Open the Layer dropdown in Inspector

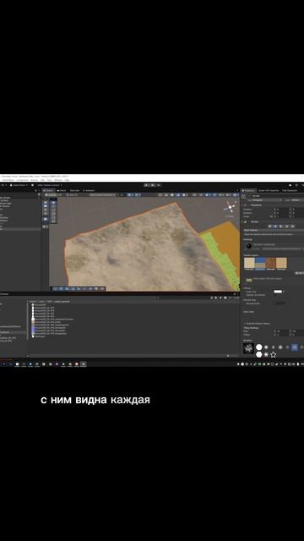point(297,199)
